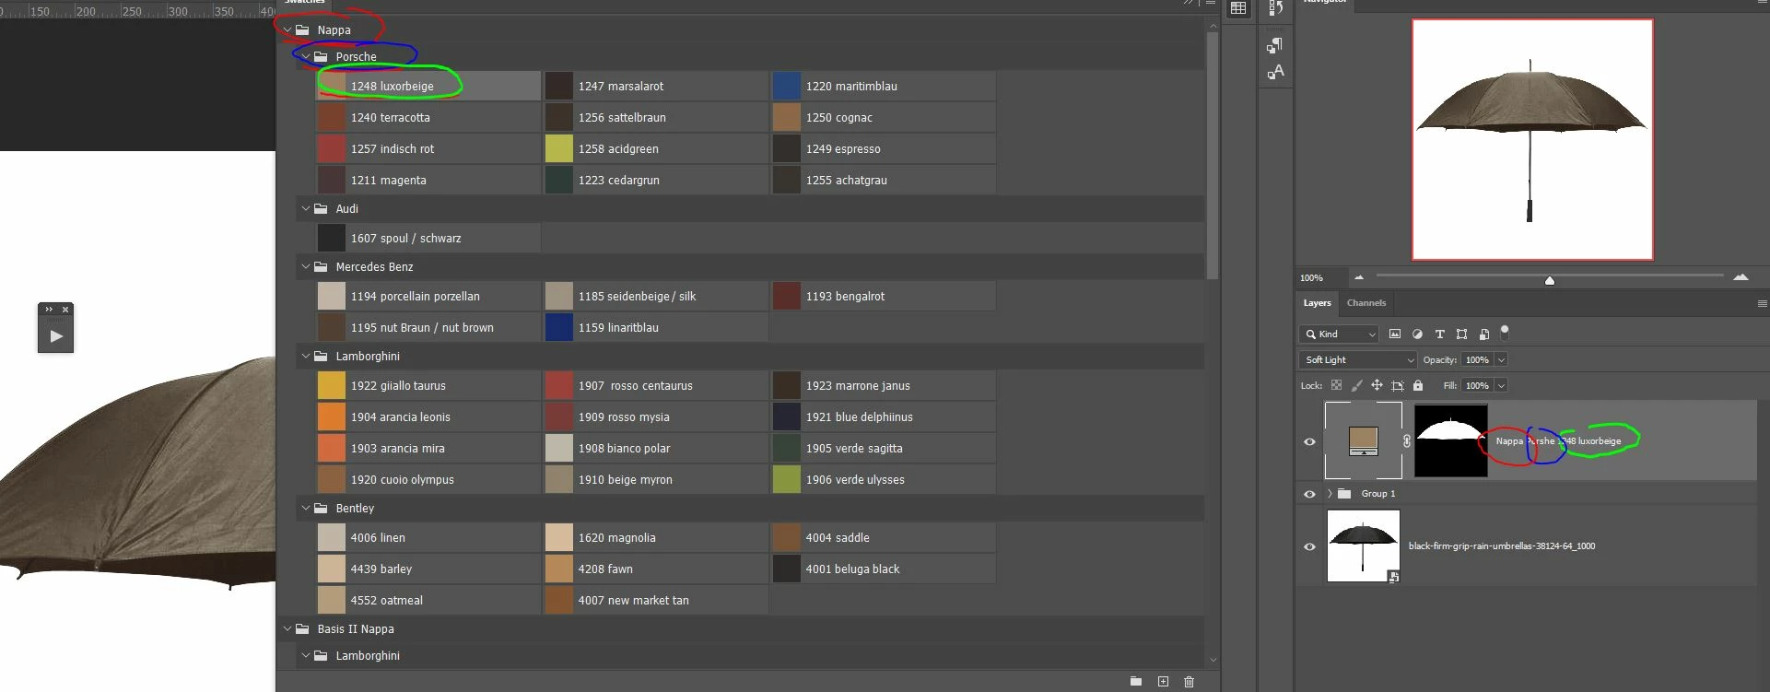Open the Kind layer filter dropdown

point(1339,334)
